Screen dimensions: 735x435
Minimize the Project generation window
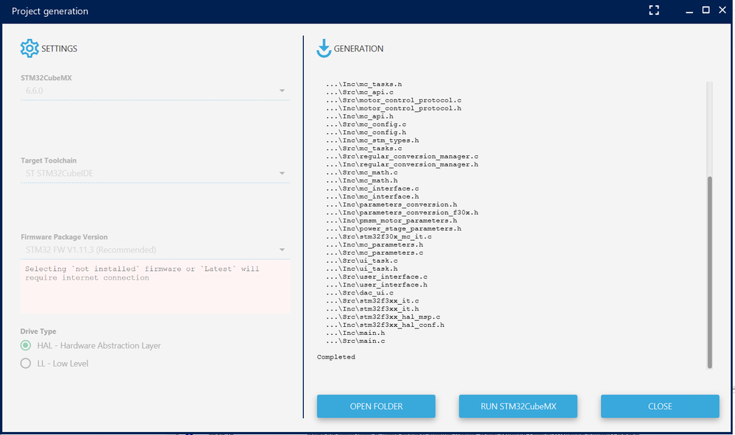point(689,11)
